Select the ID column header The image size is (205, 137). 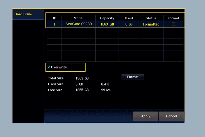(x=54, y=18)
